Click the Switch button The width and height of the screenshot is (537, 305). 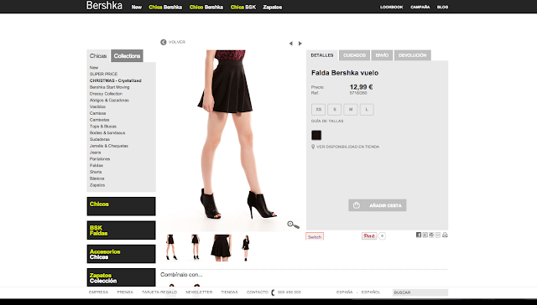[315, 236]
